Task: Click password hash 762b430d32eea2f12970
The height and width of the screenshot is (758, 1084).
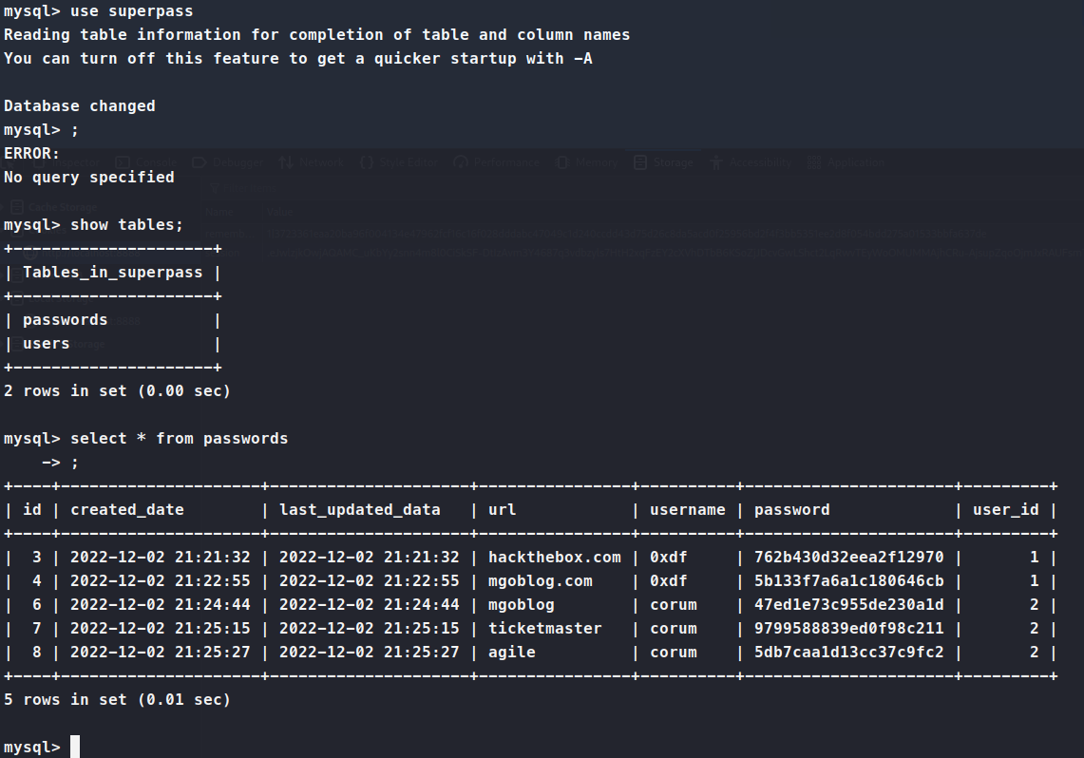Action: click(x=848, y=558)
